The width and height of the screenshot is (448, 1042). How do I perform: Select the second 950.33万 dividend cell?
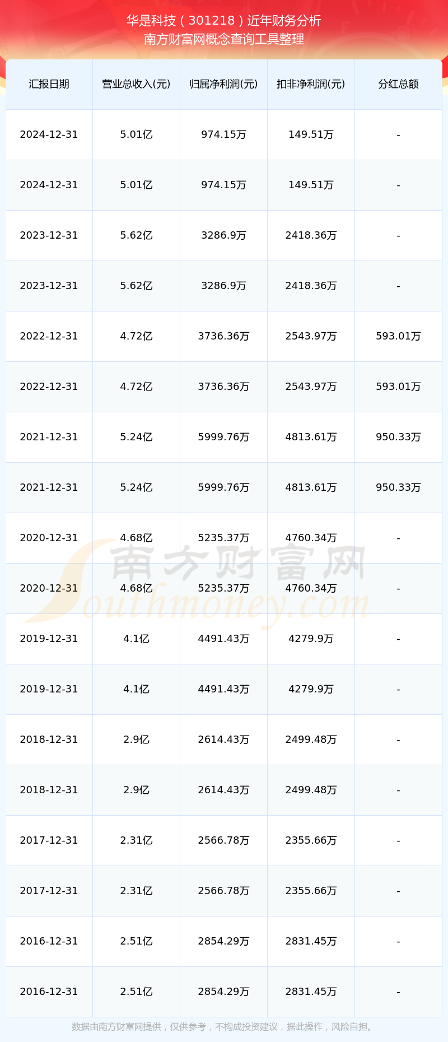[398, 487]
